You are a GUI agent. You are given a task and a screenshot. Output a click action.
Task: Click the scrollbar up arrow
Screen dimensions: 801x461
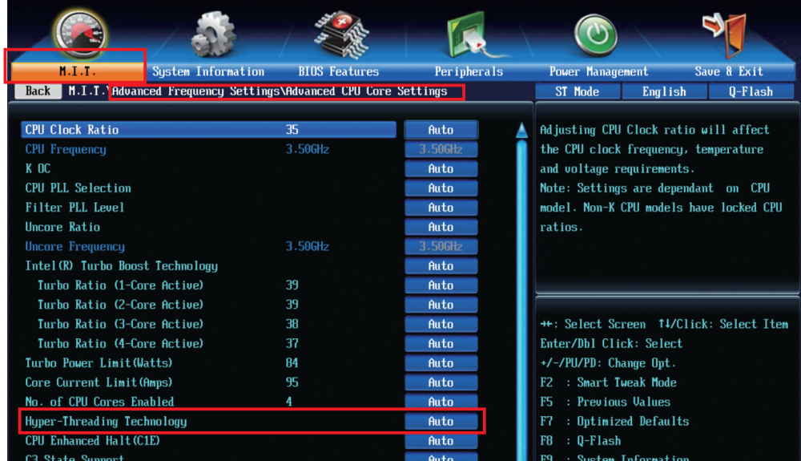pos(521,130)
